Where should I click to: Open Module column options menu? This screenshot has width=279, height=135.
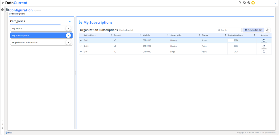(168, 35)
